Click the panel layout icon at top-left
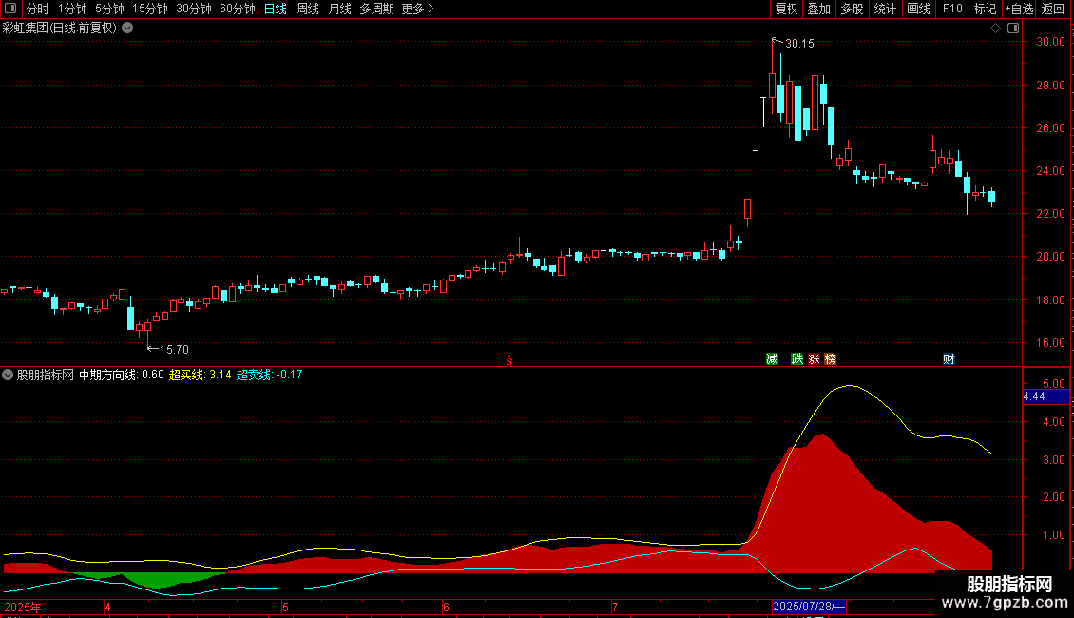 (x=10, y=9)
